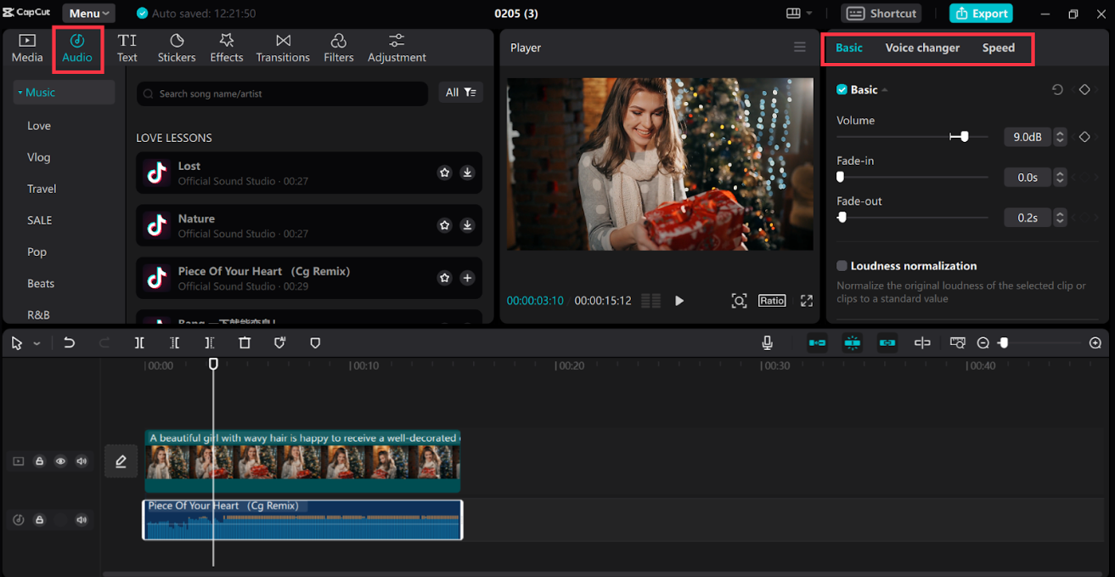The width and height of the screenshot is (1115, 577).
Task: Open the layout switcher dropdown
Action: 799,14
